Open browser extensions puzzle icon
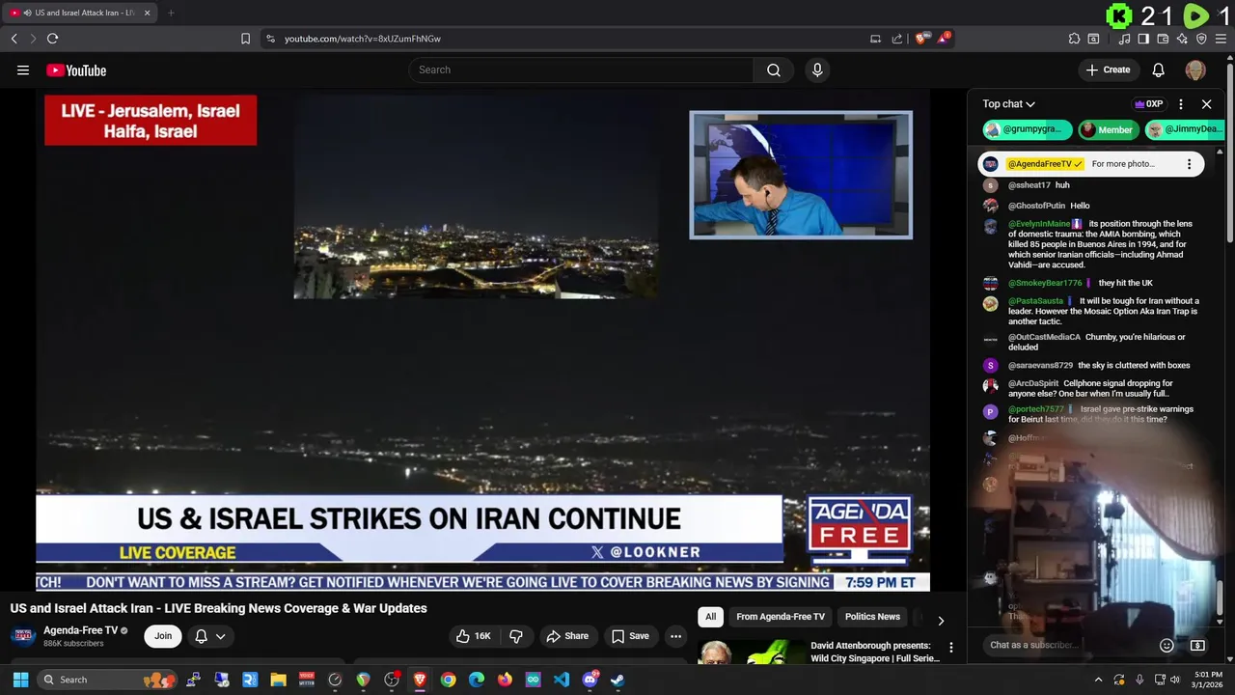Screen dimensions: 1235x695 pos(1074,39)
